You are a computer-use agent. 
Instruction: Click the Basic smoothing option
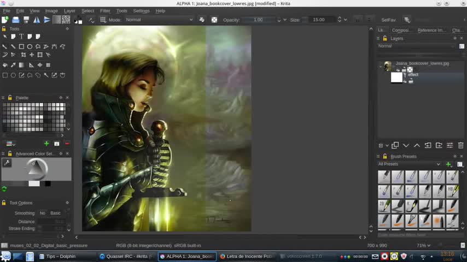pos(55,213)
